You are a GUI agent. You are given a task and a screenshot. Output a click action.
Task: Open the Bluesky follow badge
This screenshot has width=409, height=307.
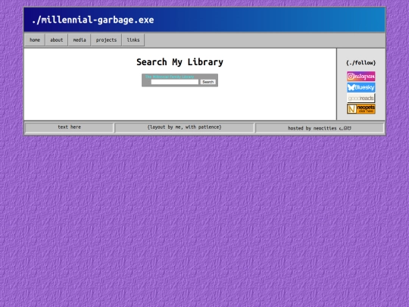361,87
